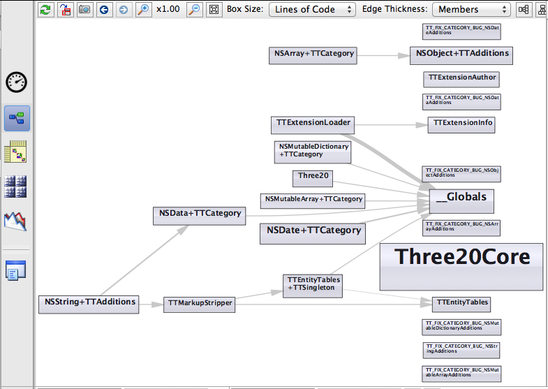Screen dimensions: 548x389
Task: Click the TT_FIX_CATEGORY_BUG_NSObjectAdditions node
Action: click(461, 174)
